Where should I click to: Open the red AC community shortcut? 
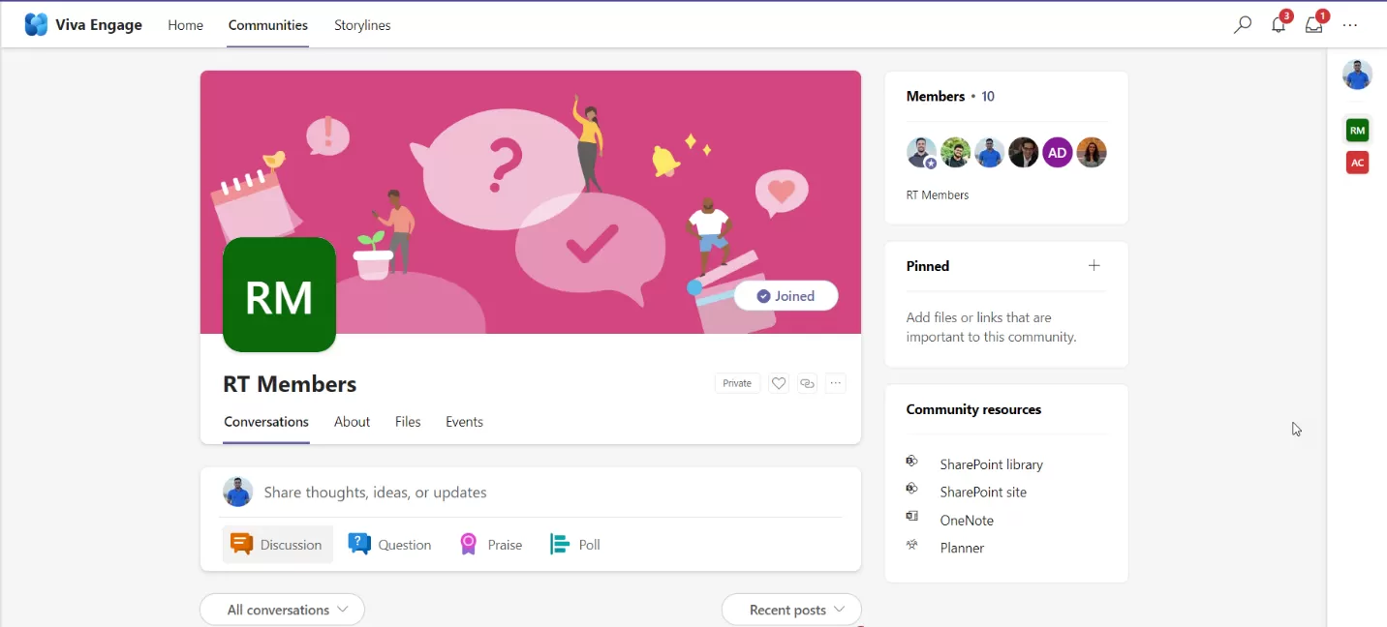[1357, 163]
